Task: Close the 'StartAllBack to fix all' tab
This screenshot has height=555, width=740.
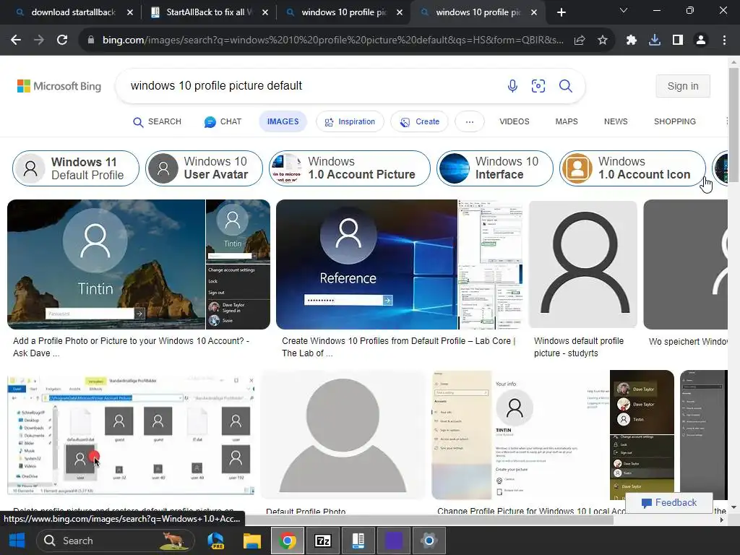Action: (264, 12)
